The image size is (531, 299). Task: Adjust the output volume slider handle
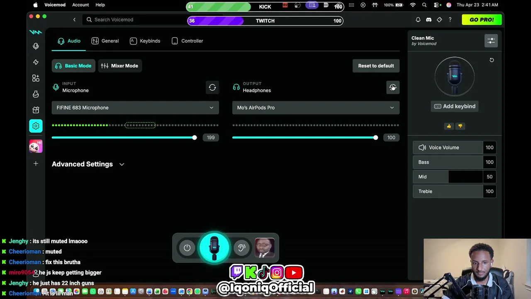tap(375, 137)
